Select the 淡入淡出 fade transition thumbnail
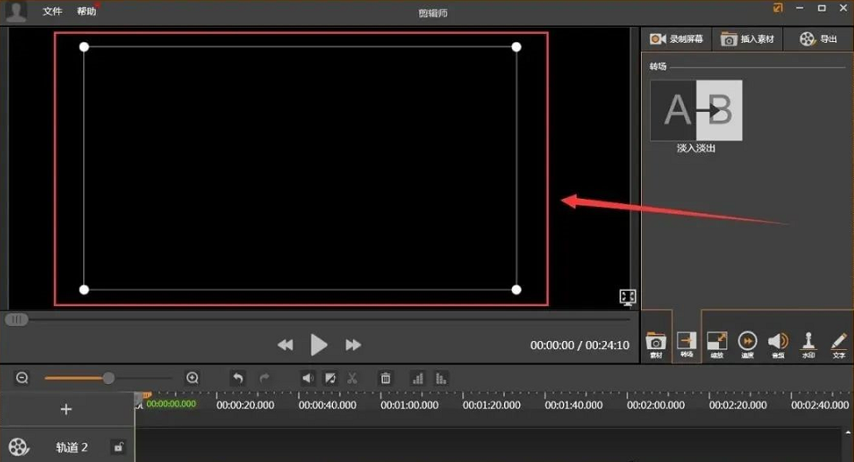 coord(696,111)
